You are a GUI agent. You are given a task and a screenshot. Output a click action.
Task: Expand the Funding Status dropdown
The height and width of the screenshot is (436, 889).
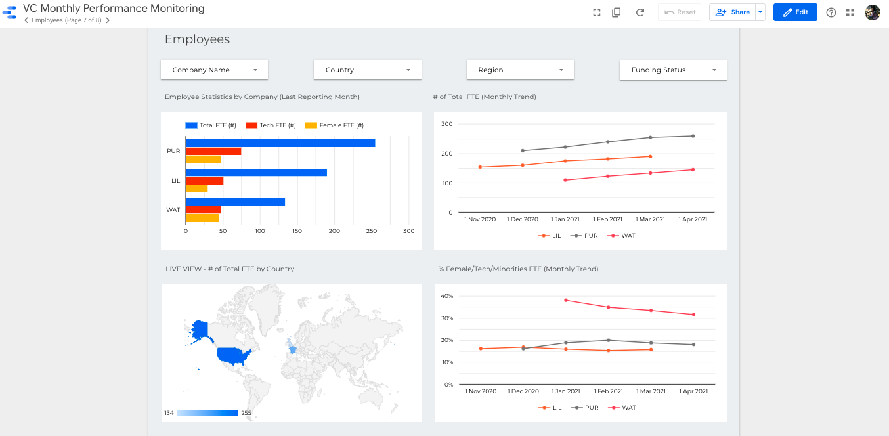point(673,70)
